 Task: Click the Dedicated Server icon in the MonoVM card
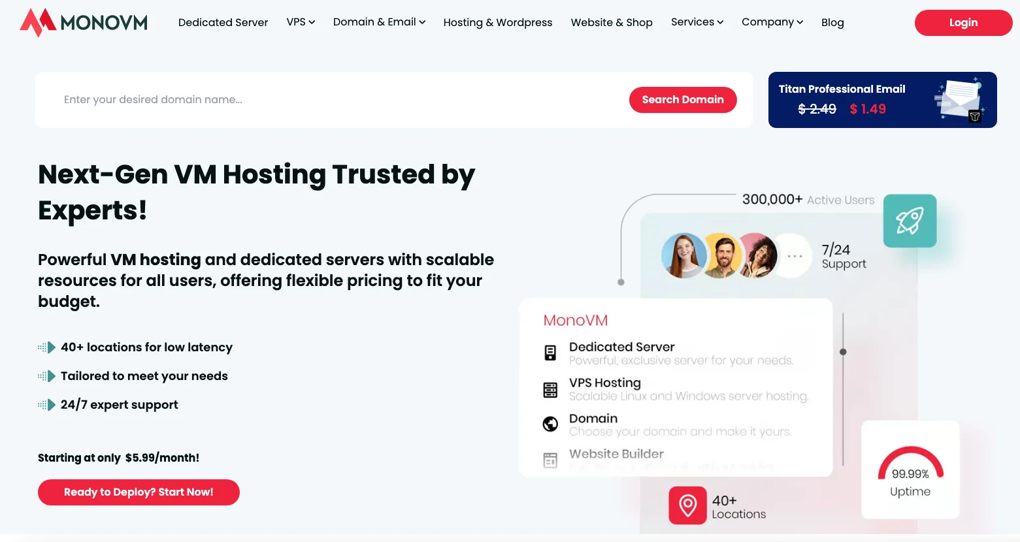[x=551, y=353]
